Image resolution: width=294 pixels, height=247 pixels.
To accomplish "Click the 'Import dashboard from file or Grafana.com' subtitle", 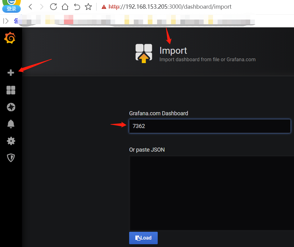I will 207,60.
